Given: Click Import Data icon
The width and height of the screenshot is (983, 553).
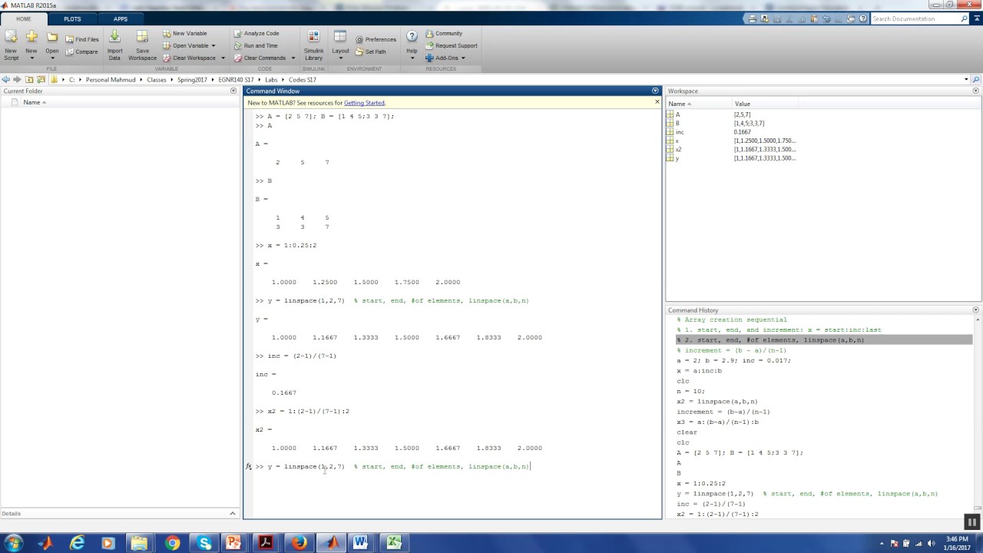Looking at the screenshot, I should [114, 45].
